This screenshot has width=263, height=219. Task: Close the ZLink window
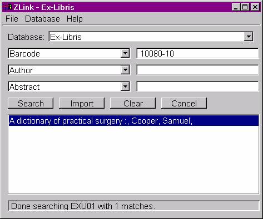pos(255,7)
